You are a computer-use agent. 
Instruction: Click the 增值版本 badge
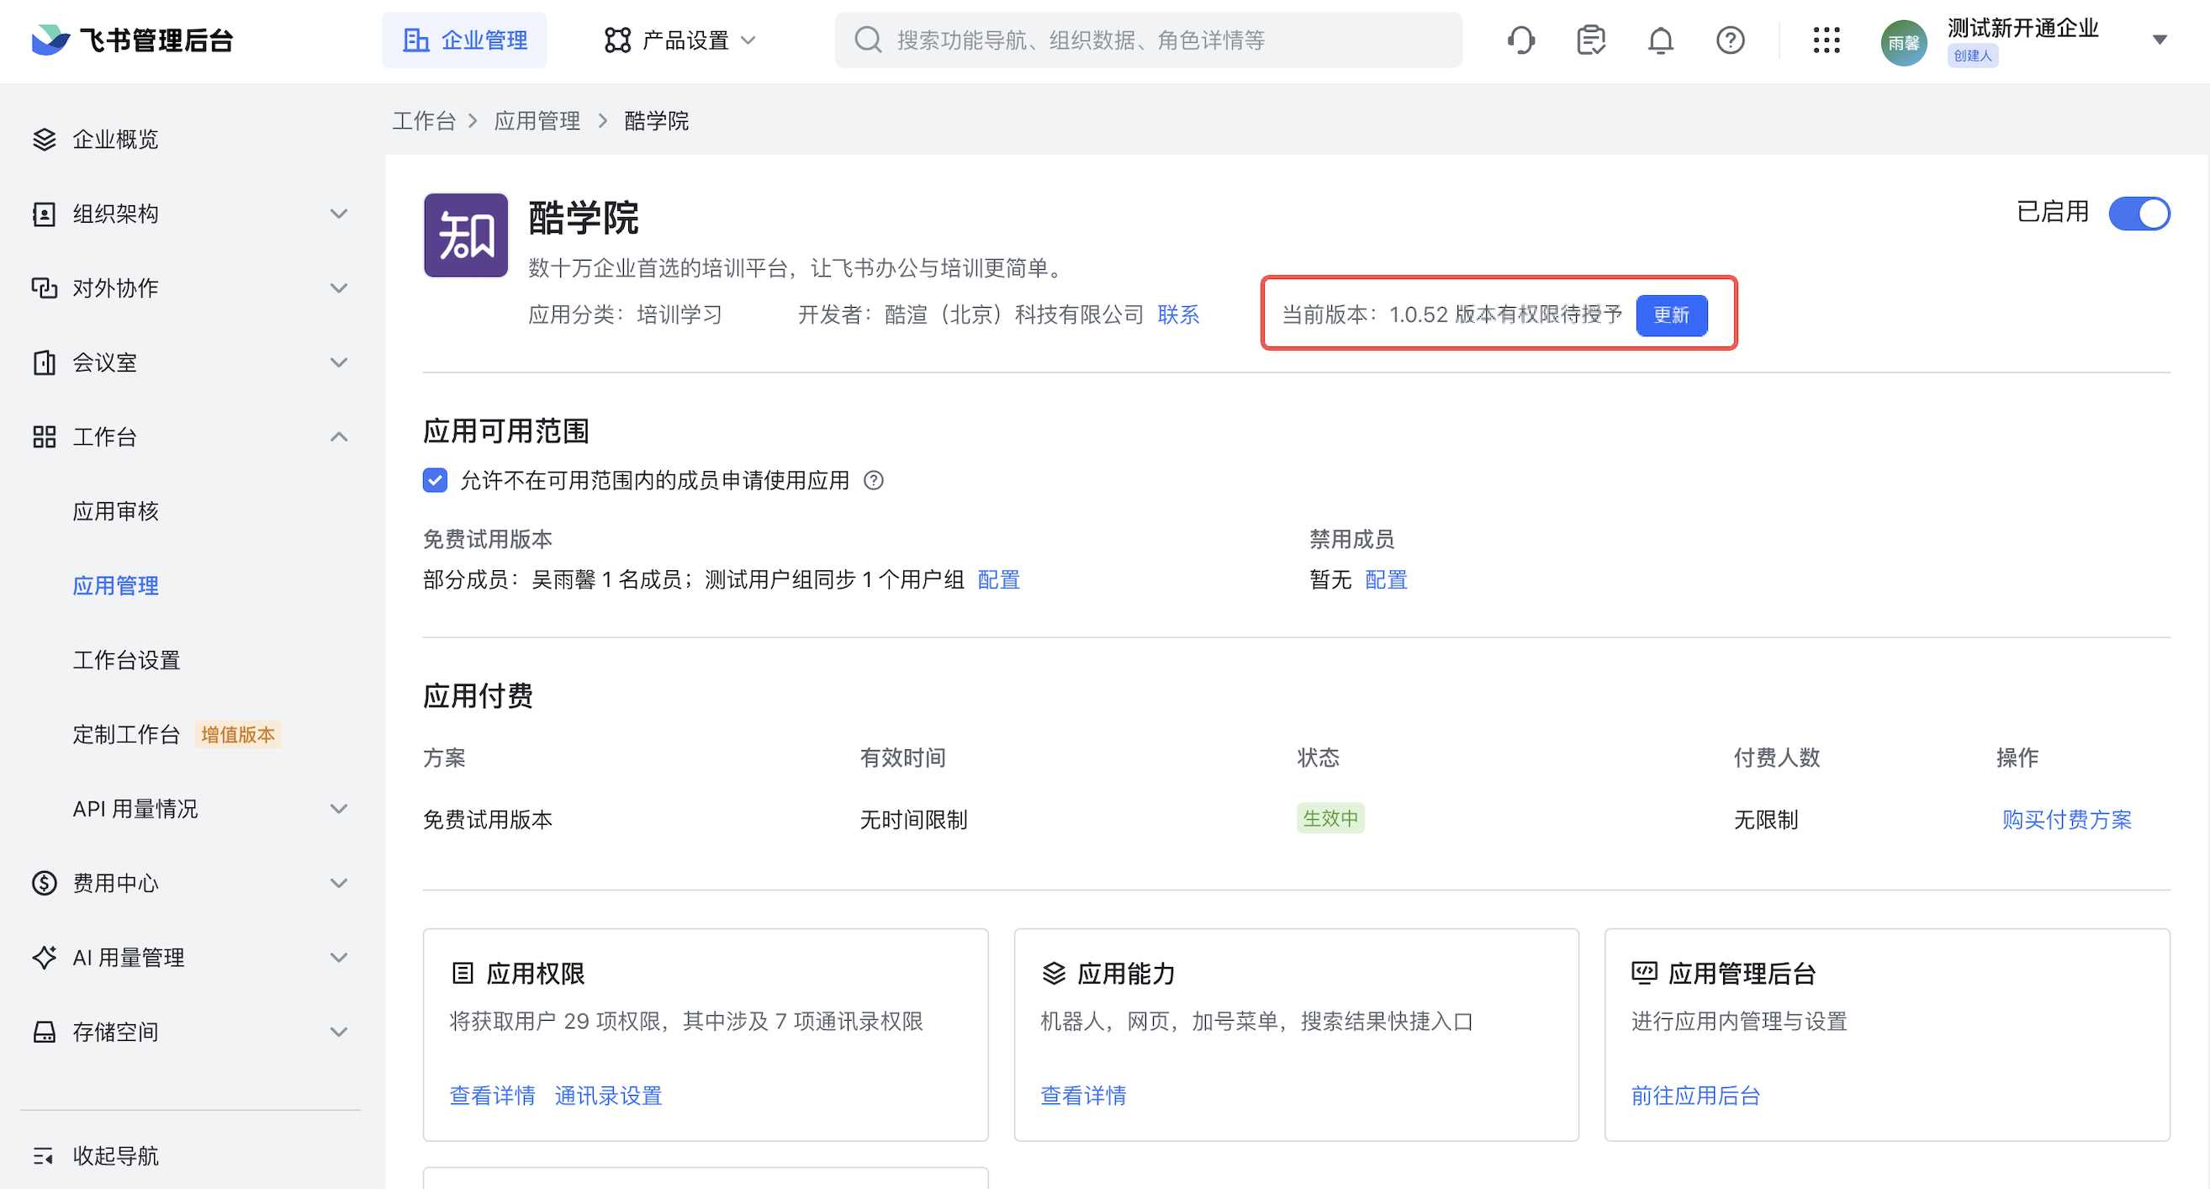click(238, 734)
